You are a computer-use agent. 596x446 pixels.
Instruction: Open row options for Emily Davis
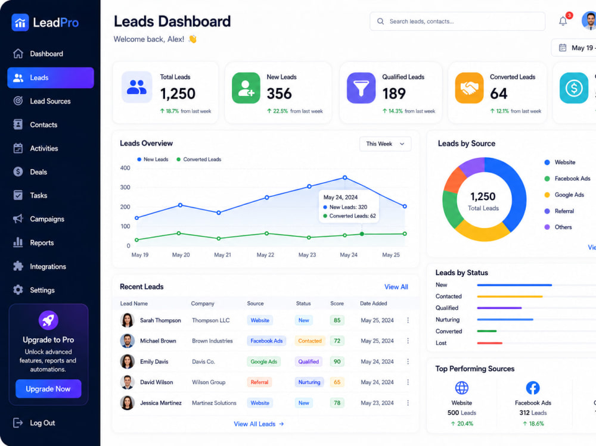click(x=408, y=361)
